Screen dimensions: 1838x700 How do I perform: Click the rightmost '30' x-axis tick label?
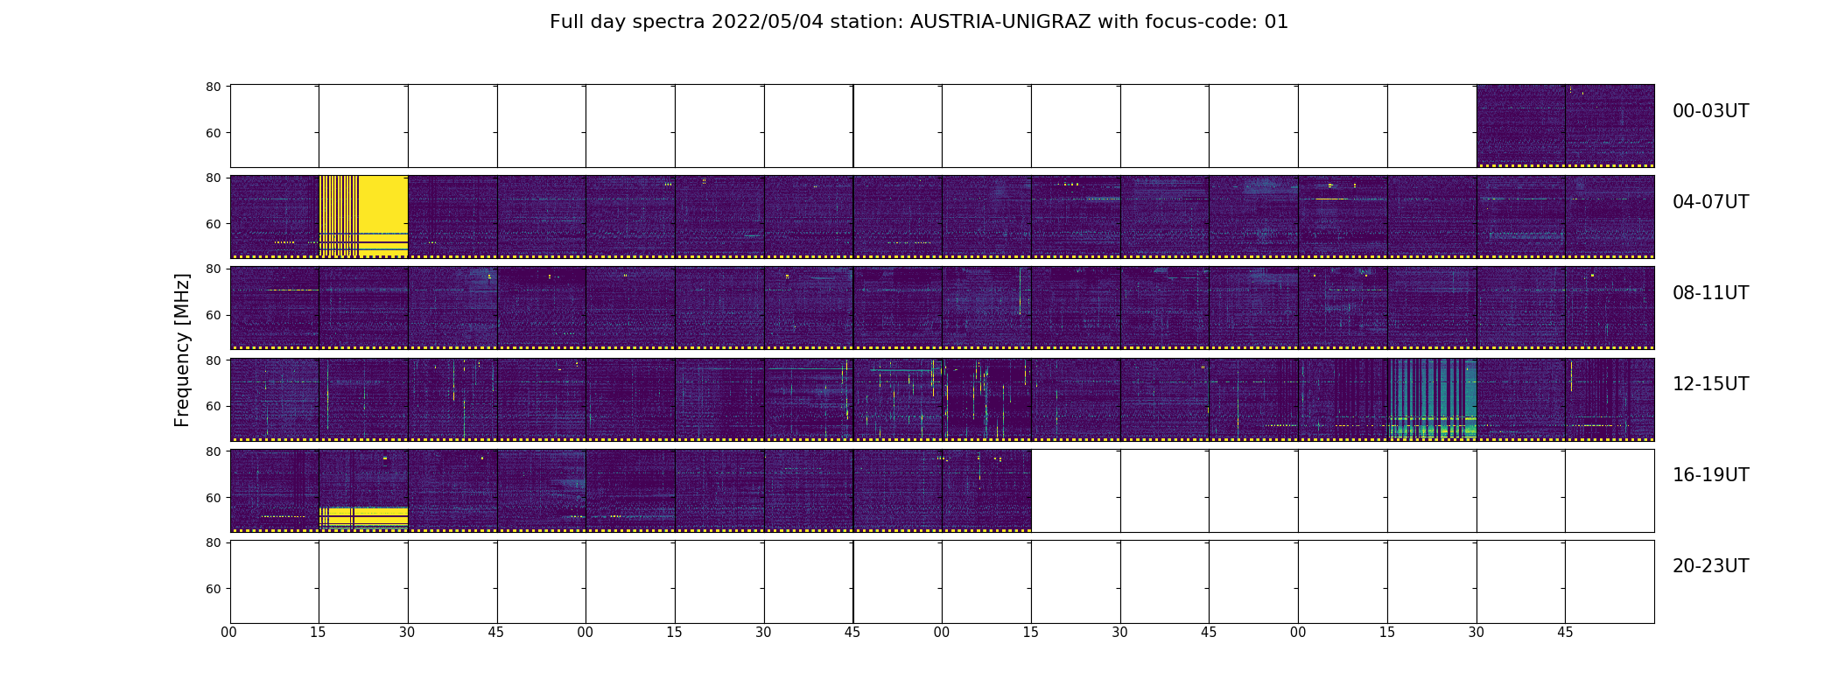pyautogui.click(x=1477, y=633)
